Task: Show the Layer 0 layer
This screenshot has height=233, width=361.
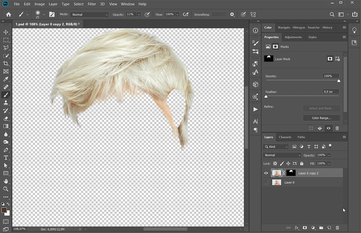Action: click(x=266, y=182)
